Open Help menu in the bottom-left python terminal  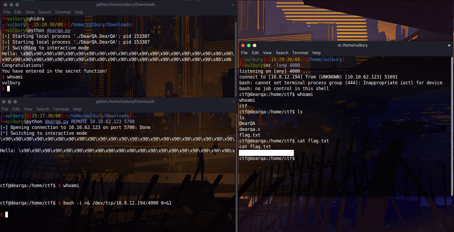coord(77,109)
